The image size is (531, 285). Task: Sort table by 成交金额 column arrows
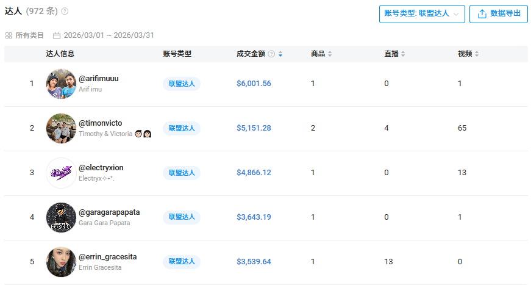click(x=280, y=54)
